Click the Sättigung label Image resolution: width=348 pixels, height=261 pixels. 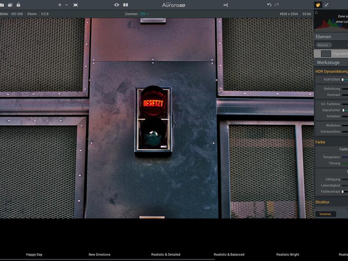tap(333, 179)
